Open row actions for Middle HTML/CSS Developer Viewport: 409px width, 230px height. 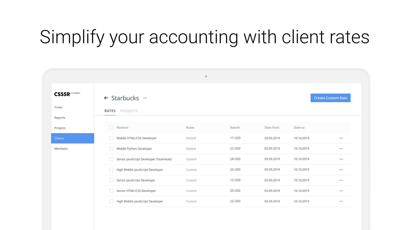(x=341, y=138)
